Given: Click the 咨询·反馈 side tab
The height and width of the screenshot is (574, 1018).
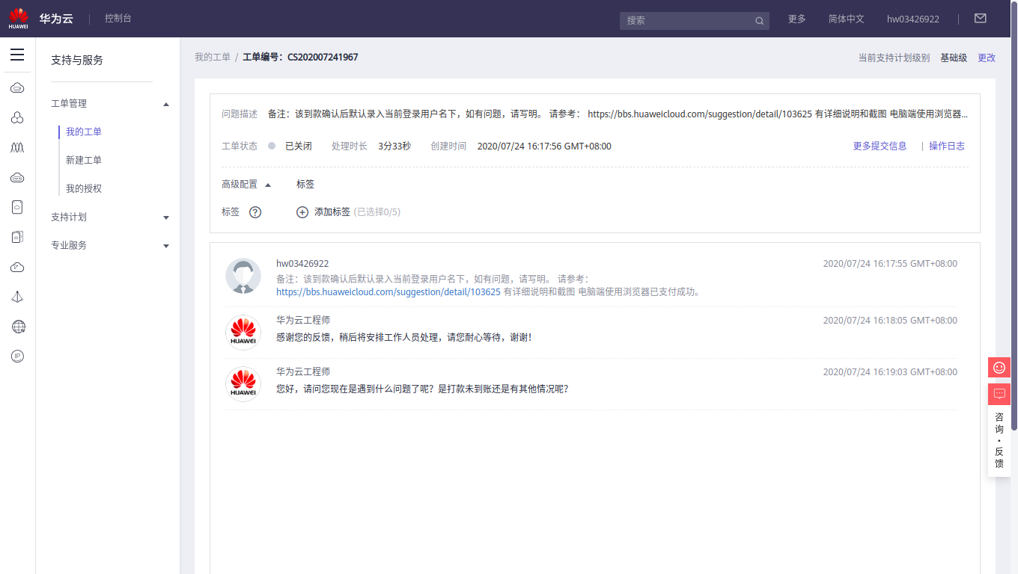Looking at the screenshot, I should point(999,441).
